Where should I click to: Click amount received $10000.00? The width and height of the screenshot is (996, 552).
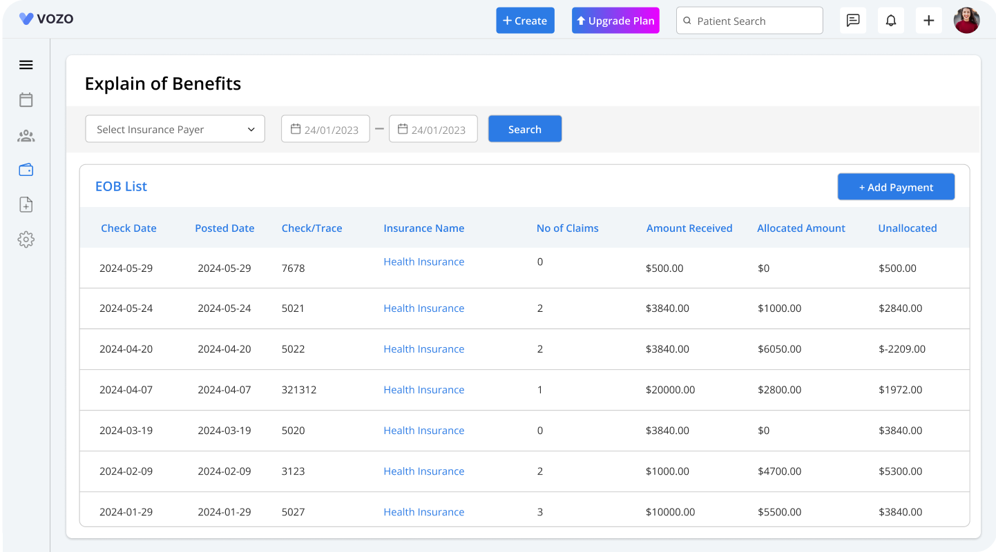pos(670,512)
